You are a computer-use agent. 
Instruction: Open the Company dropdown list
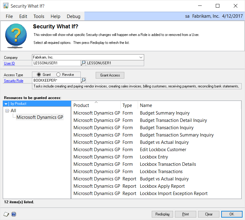tap(141, 57)
